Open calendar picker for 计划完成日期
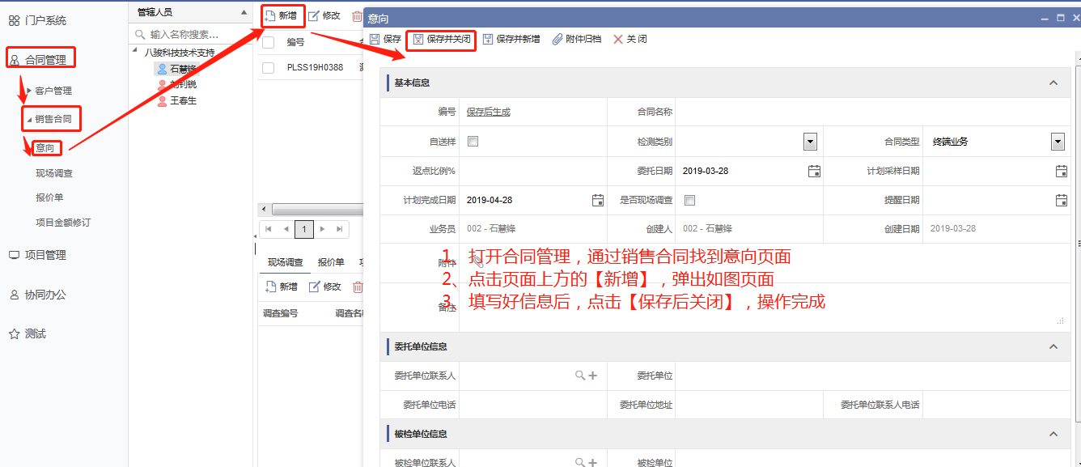Viewport: 1081px width, 467px height. click(598, 200)
